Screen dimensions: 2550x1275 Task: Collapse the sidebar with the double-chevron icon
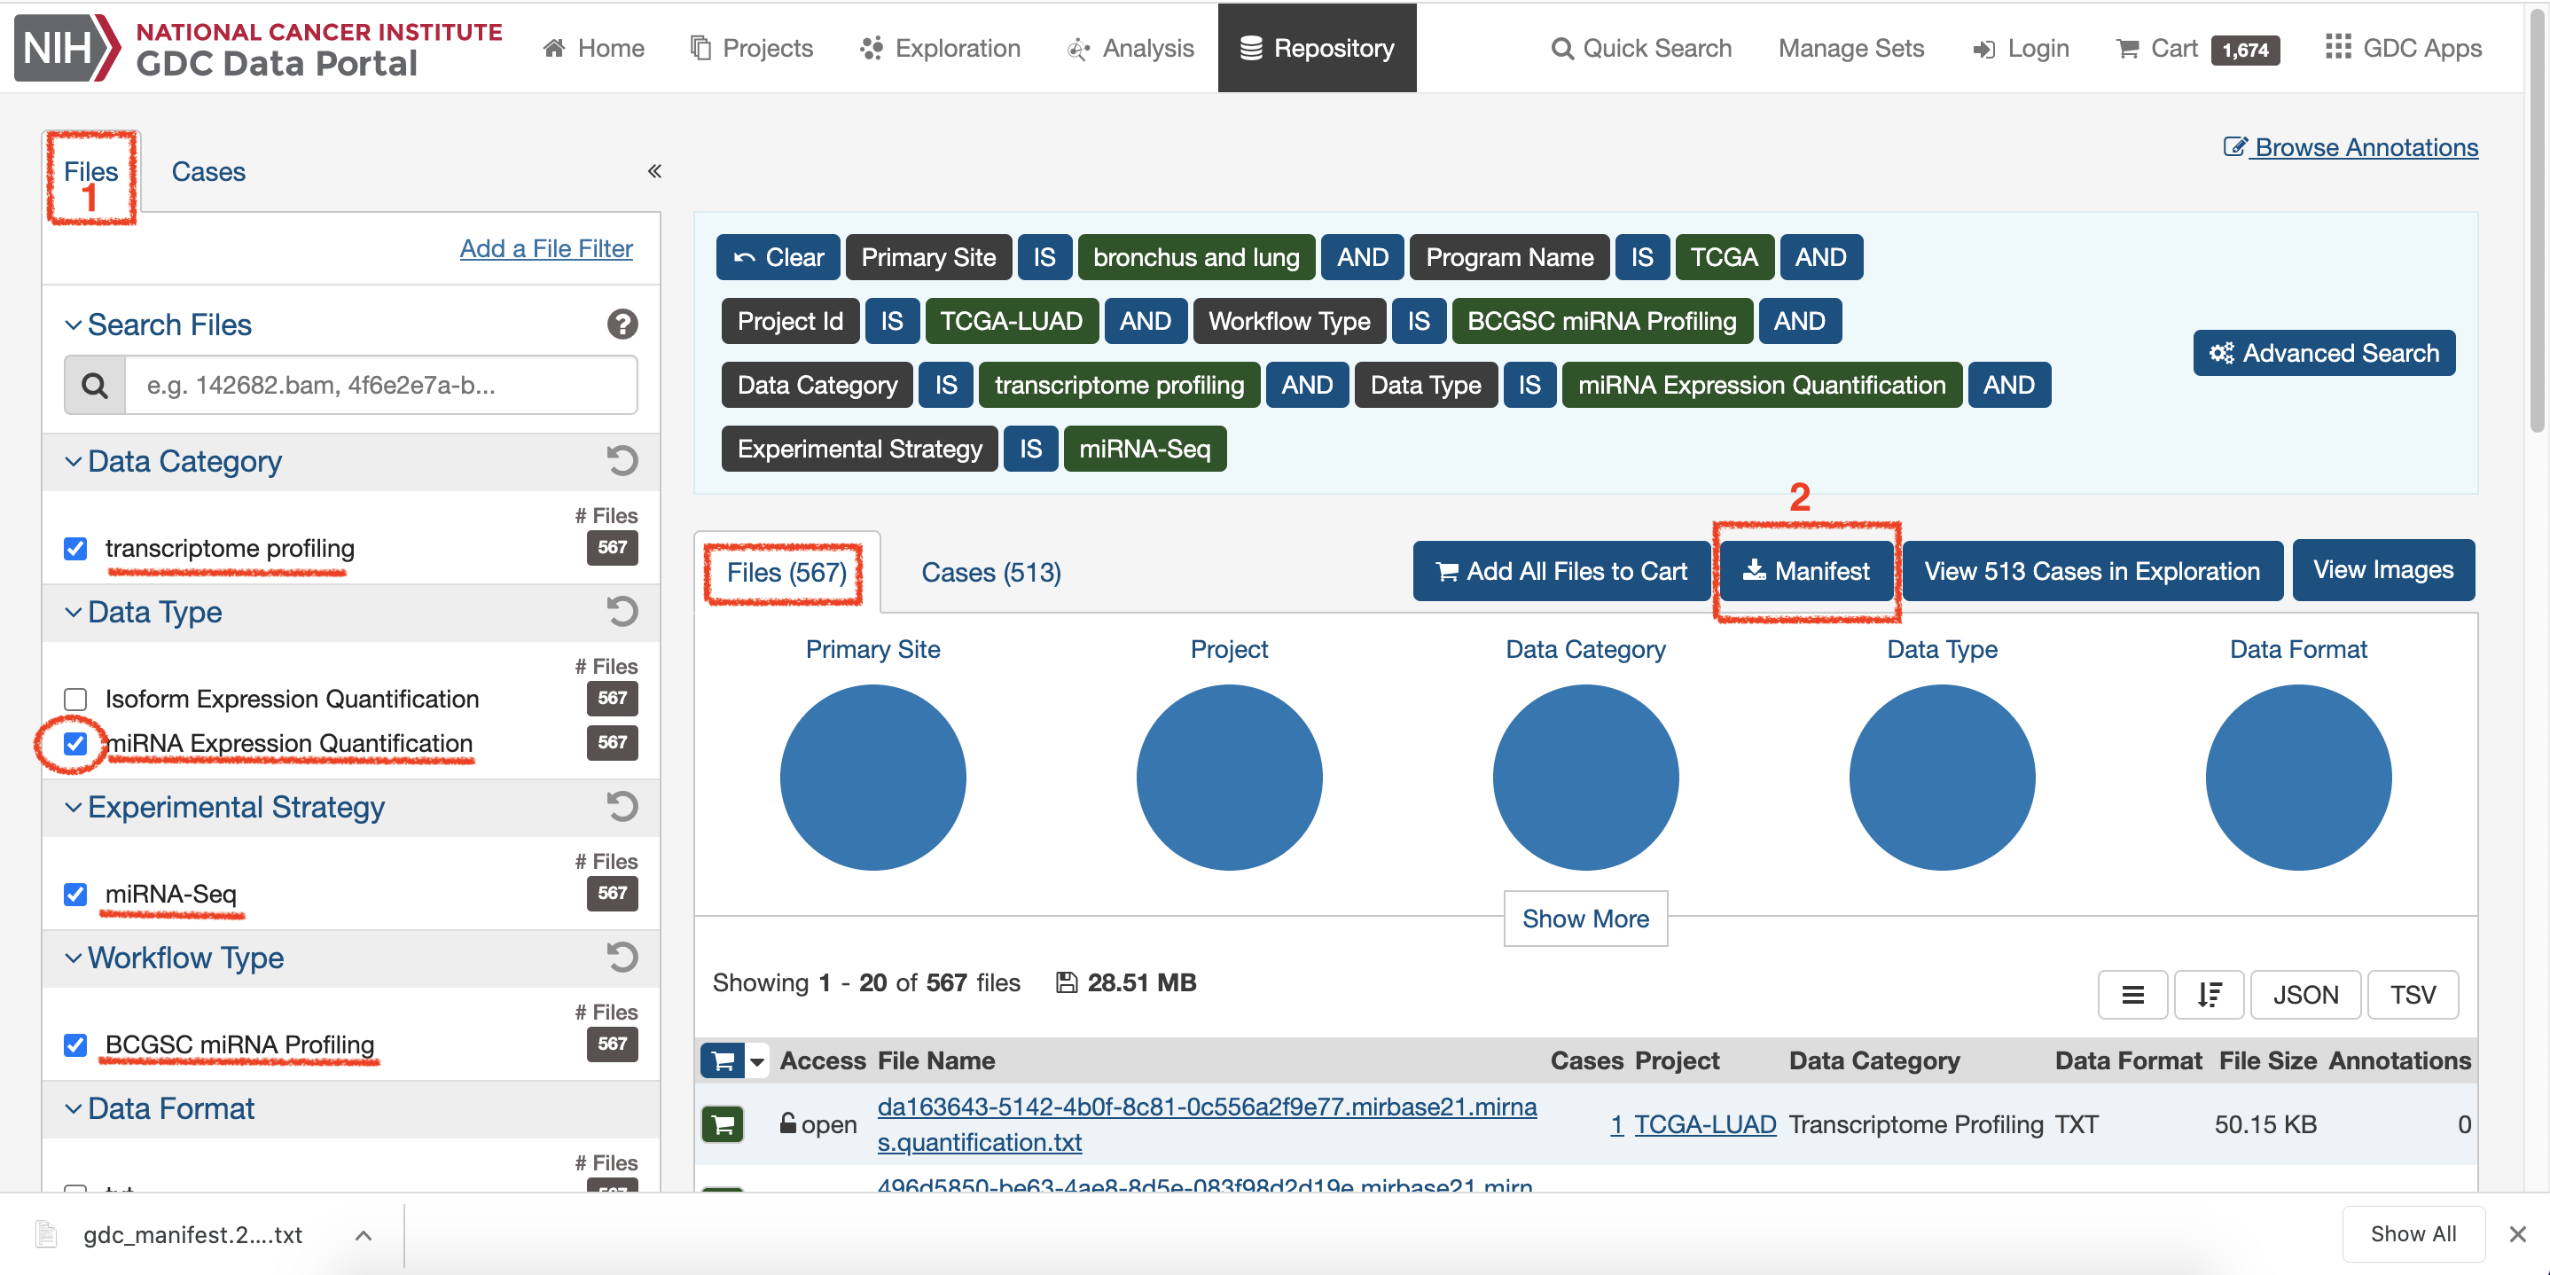click(654, 171)
